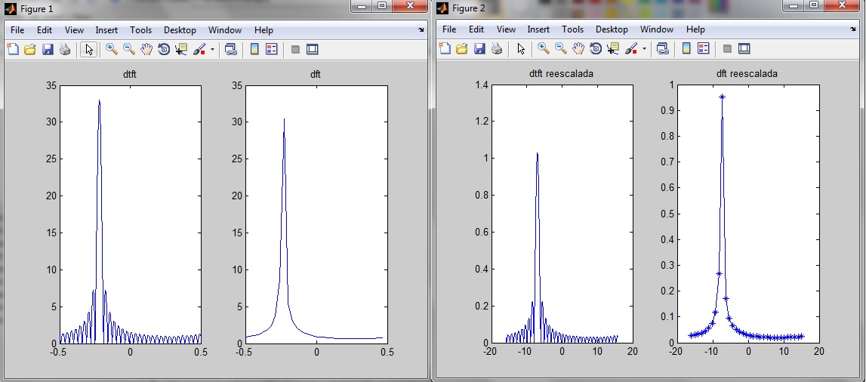Image resolution: width=866 pixels, height=382 pixels.
Task: Show plot tools and dock figure in Figure 1
Action: click(x=312, y=49)
